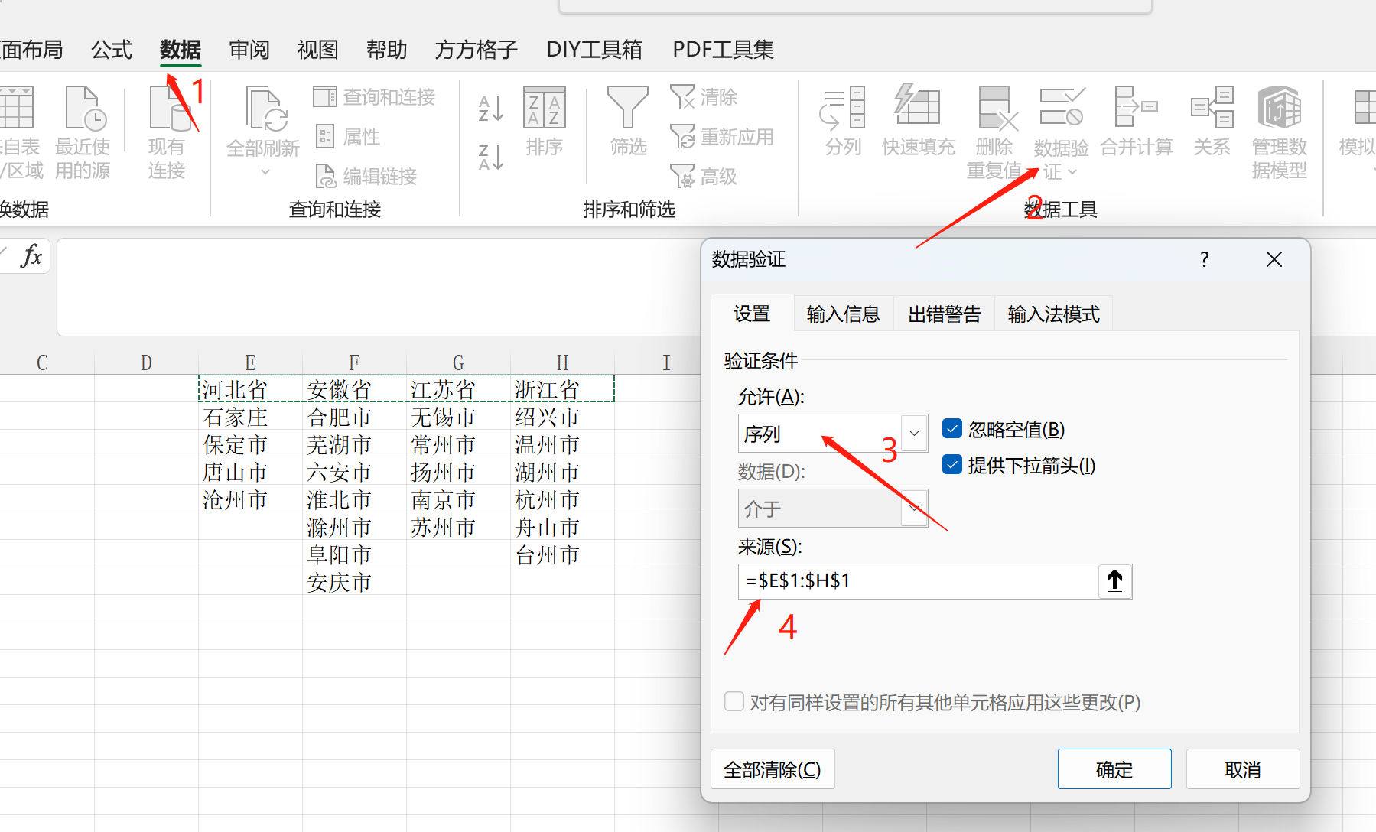1376x832 pixels.
Task: Select cell containing 浙江省
Action: [x=562, y=388]
